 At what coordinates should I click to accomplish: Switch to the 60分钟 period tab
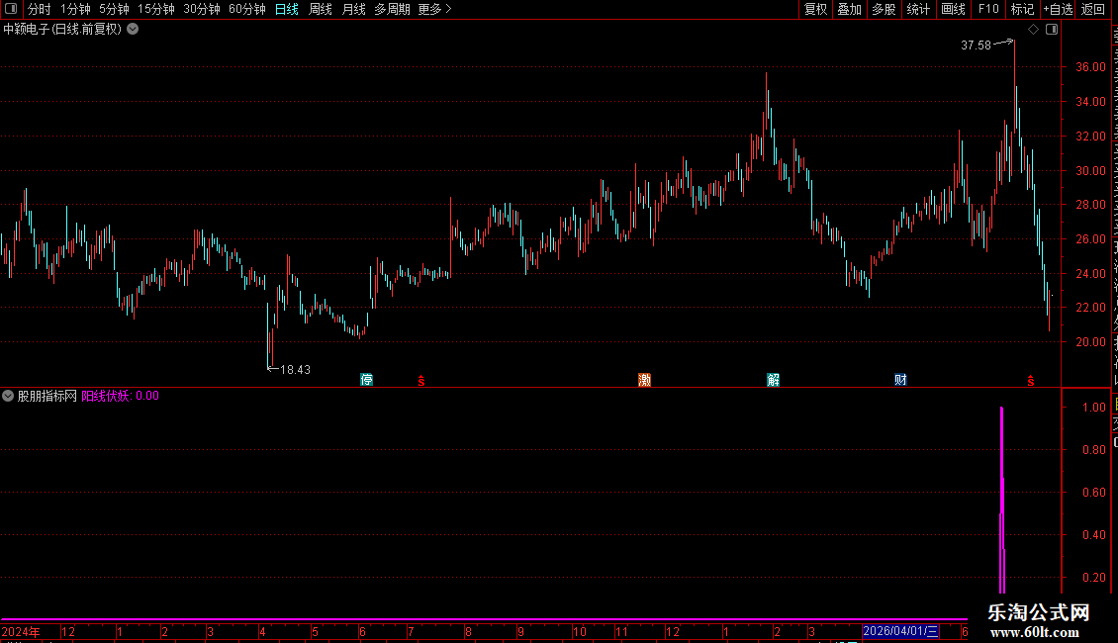coord(246,9)
